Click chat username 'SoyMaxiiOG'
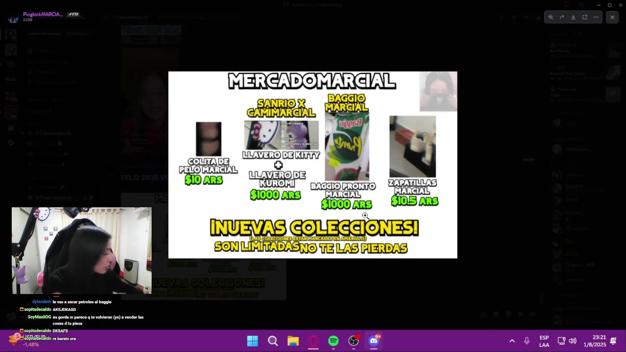The height and width of the screenshot is (352, 626). [x=39, y=317]
